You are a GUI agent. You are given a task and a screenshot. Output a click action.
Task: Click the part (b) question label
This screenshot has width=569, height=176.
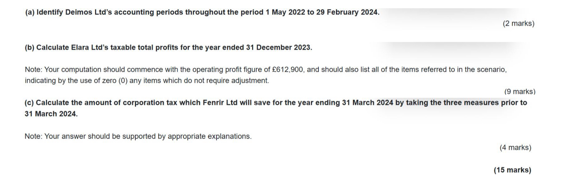[x=30, y=47]
